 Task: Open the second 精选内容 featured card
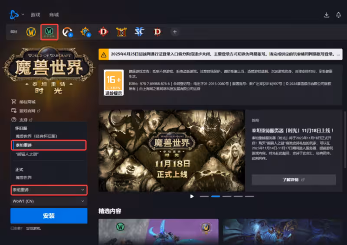tap(283, 232)
